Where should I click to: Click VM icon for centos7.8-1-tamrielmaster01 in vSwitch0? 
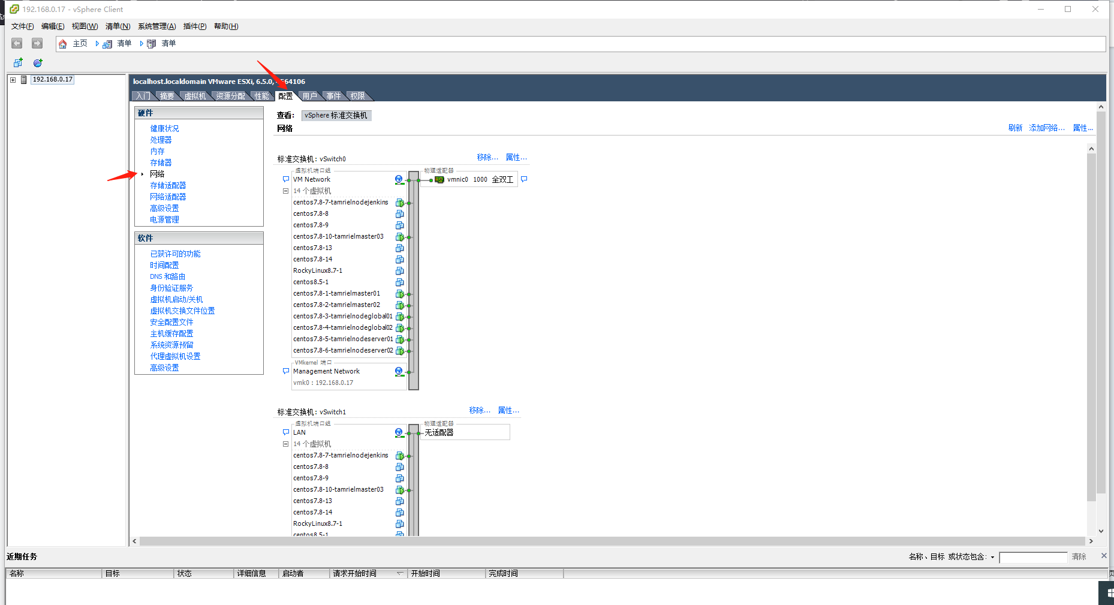[x=400, y=294]
